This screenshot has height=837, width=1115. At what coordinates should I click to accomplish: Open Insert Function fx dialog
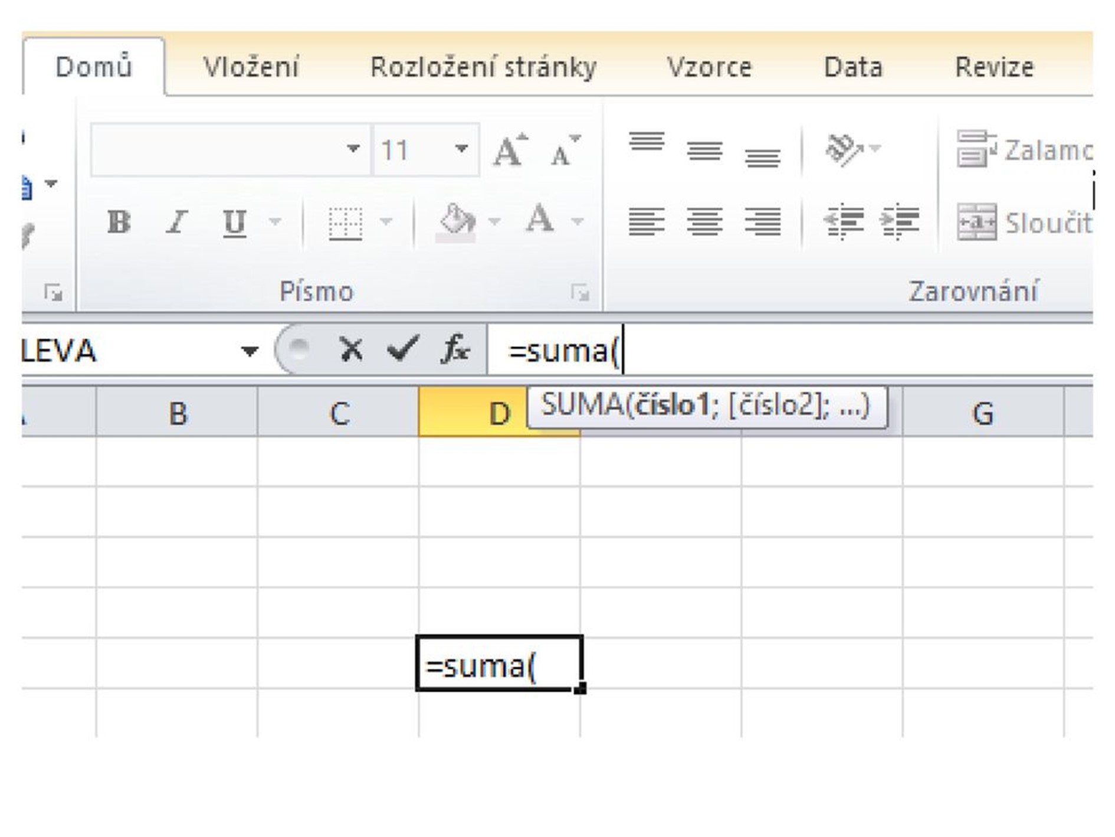point(455,349)
